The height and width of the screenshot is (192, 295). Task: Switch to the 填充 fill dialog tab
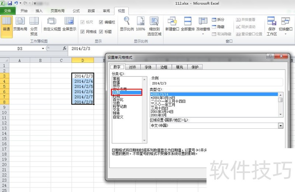[180, 67]
